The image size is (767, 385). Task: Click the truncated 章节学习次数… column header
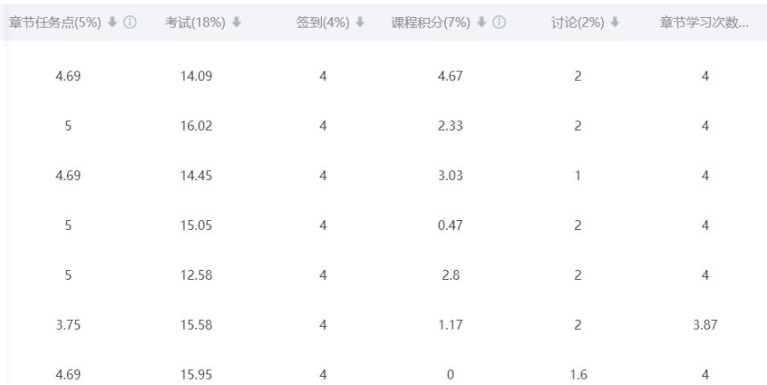(x=705, y=21)
